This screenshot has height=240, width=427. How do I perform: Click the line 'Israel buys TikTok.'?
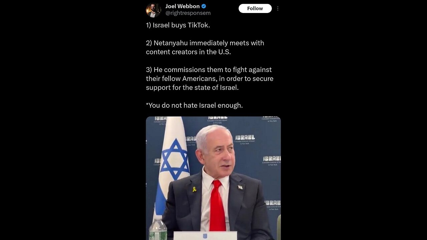coord(178,25)
